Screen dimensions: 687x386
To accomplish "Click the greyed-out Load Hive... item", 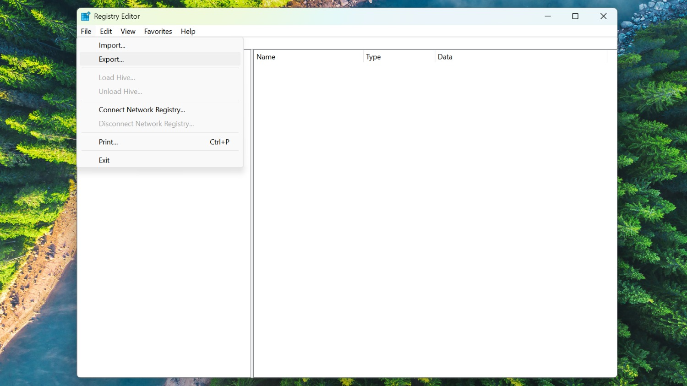I will 117,77.
